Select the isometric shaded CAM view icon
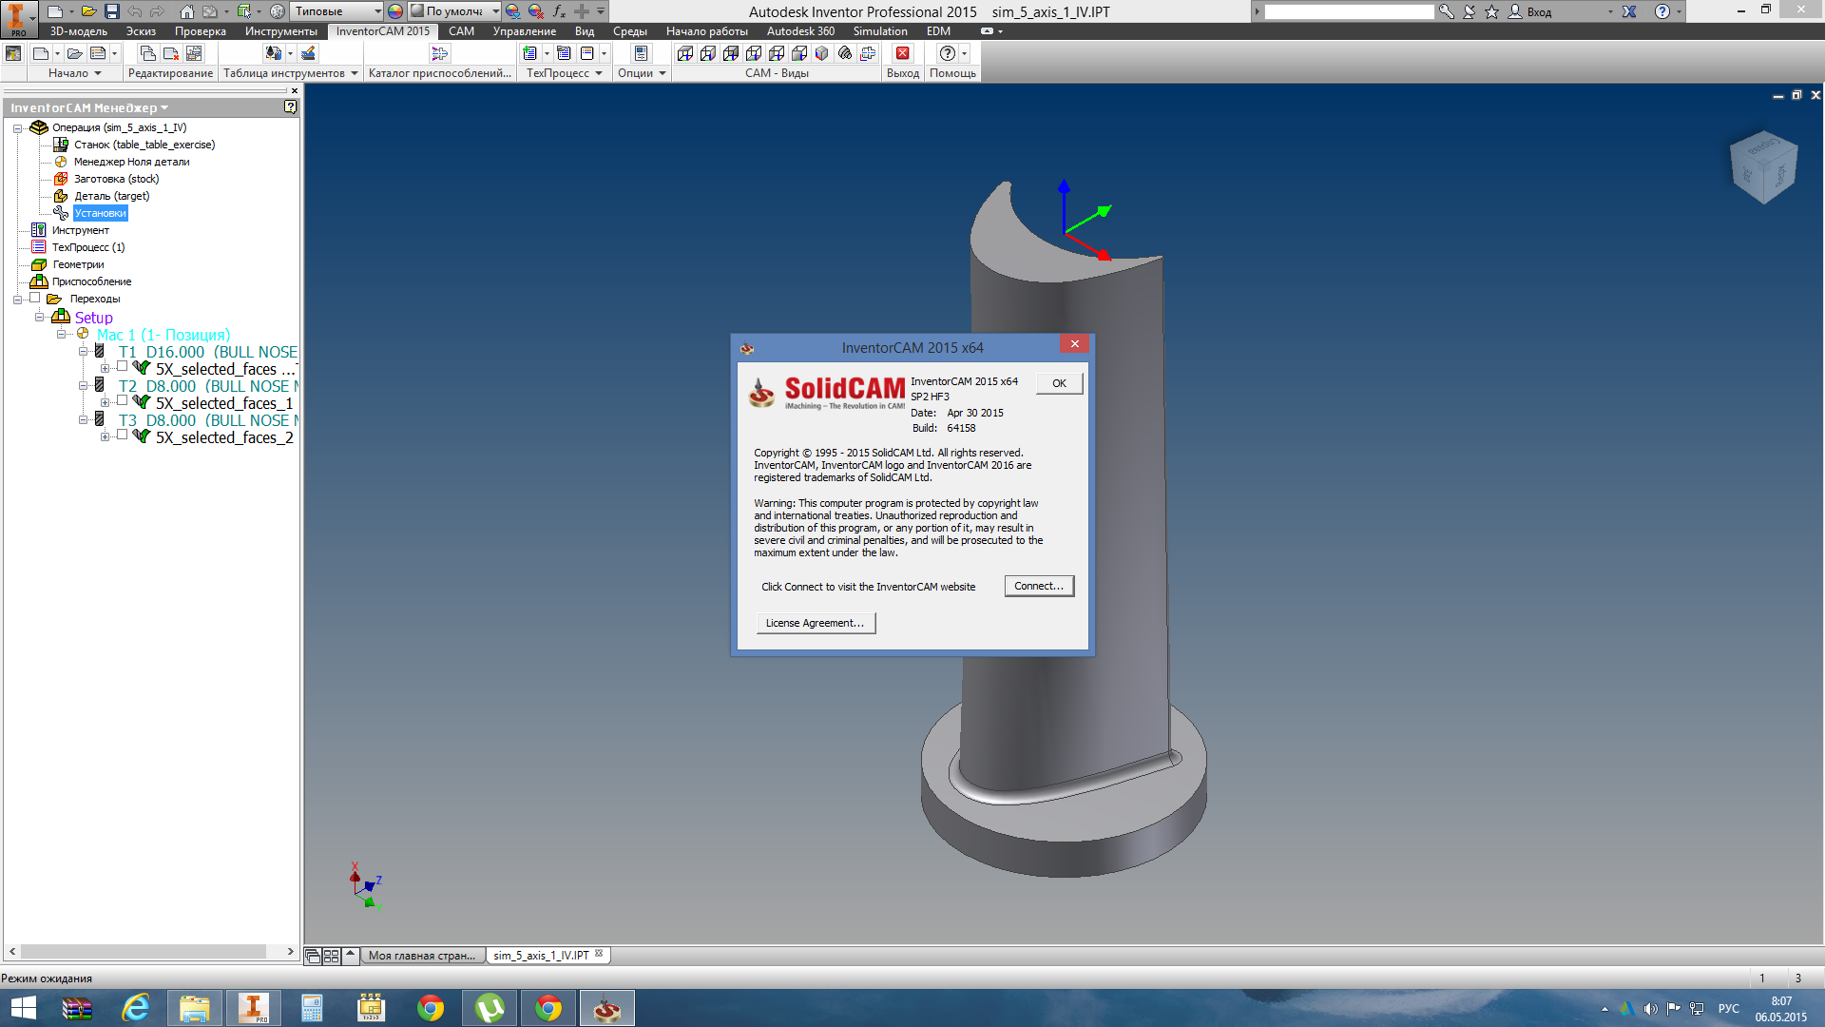Viewport: 1825px width, 1027px height. pos(822,53)
